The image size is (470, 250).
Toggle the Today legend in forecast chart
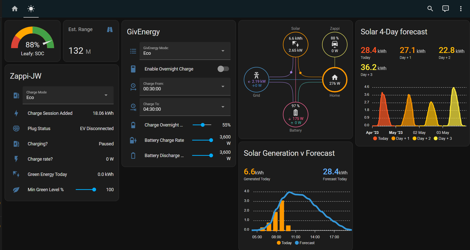point(381,138)
